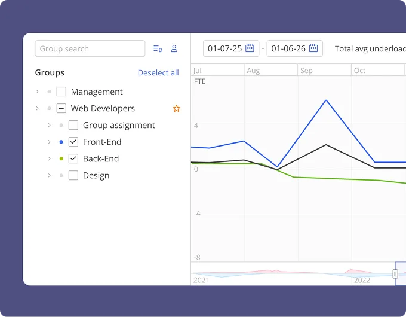Check the Management group checkbox
The image size is (406, 317).
tap(61, 92)
